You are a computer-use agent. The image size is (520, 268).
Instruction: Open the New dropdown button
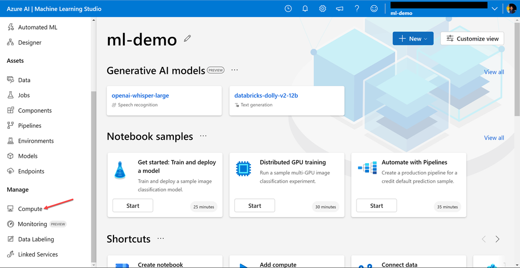413,39
